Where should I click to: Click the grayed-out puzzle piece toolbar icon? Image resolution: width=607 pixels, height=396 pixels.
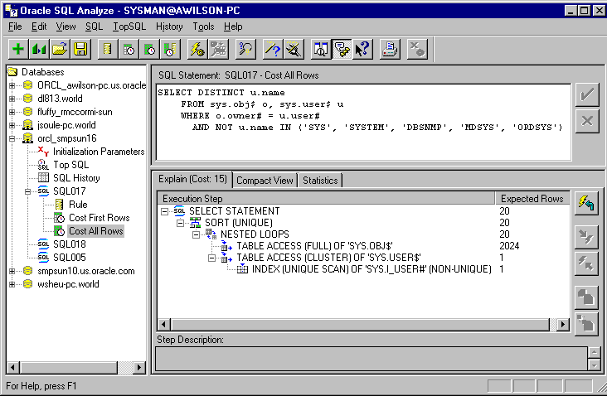(218, 49)
